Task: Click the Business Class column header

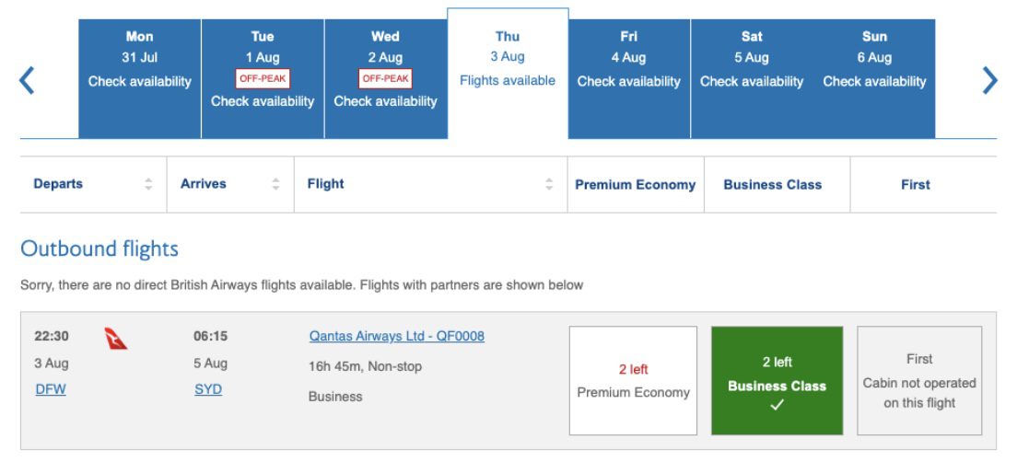Action: 772,185
